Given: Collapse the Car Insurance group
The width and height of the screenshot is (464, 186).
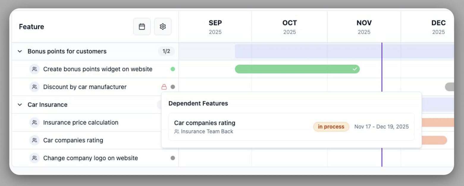Looking at the screenshot, I should click(x=20, y=105).
